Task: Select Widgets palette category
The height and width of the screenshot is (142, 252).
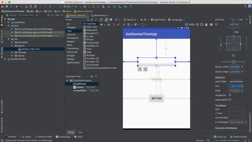Action: point(71,27)
